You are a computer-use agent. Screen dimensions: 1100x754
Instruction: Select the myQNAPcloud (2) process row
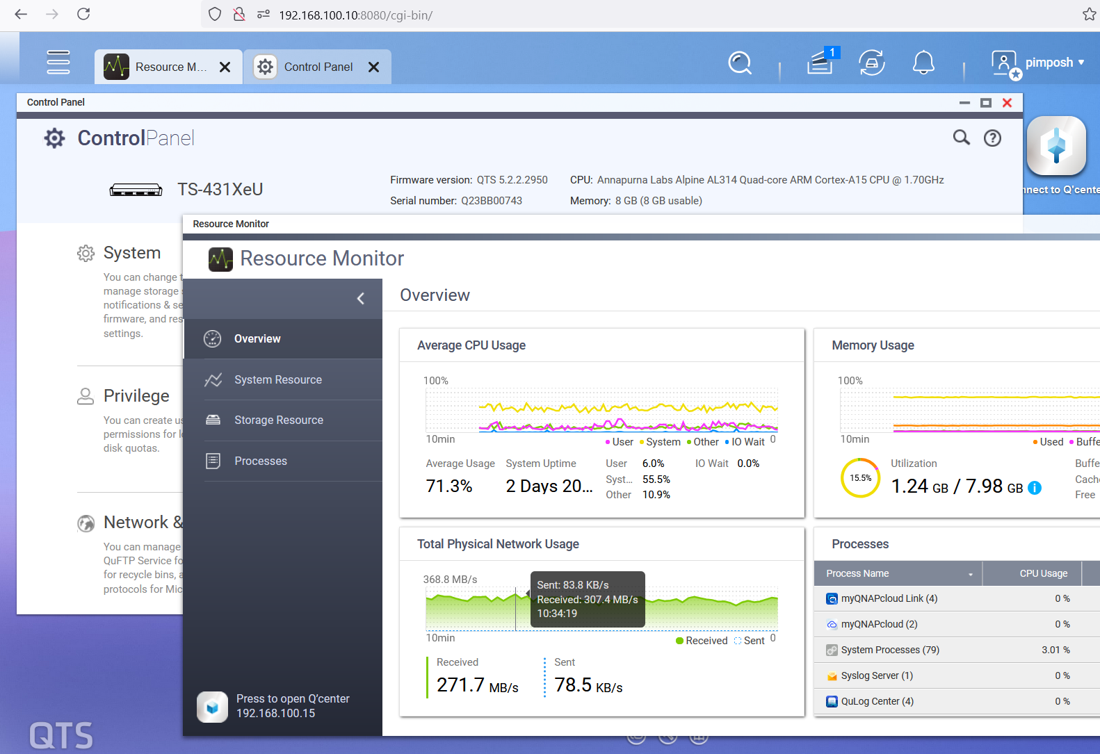pos(957,624)
